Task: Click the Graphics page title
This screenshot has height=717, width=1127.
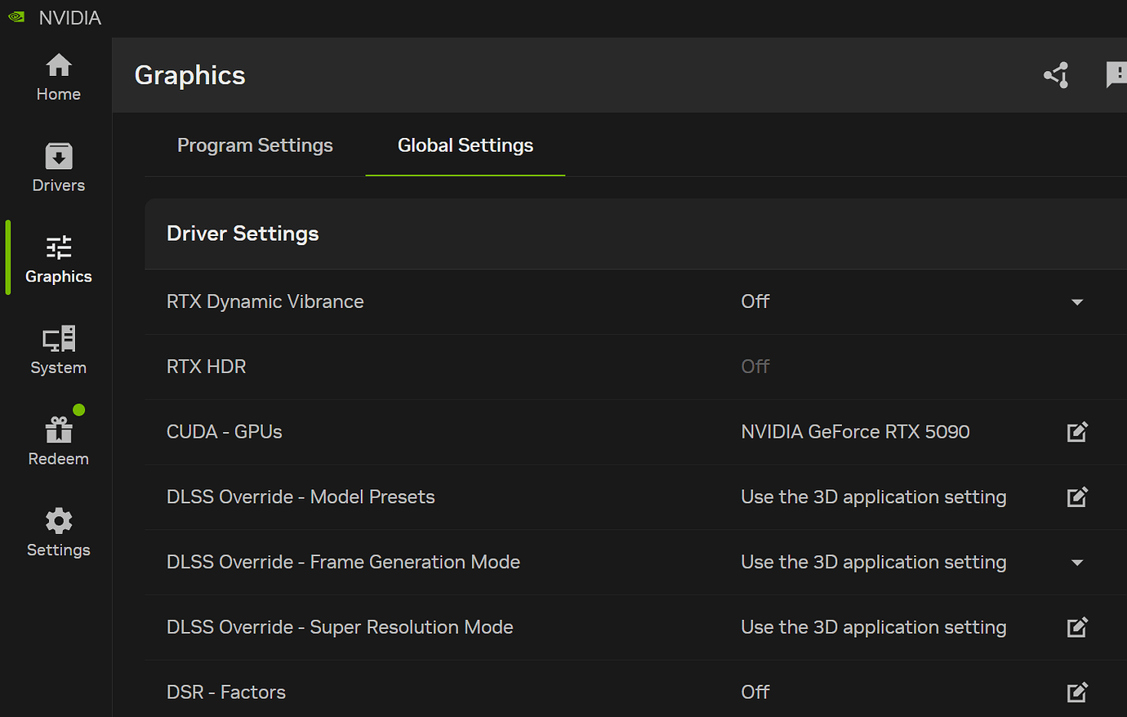Action: [x=189, y=75]
